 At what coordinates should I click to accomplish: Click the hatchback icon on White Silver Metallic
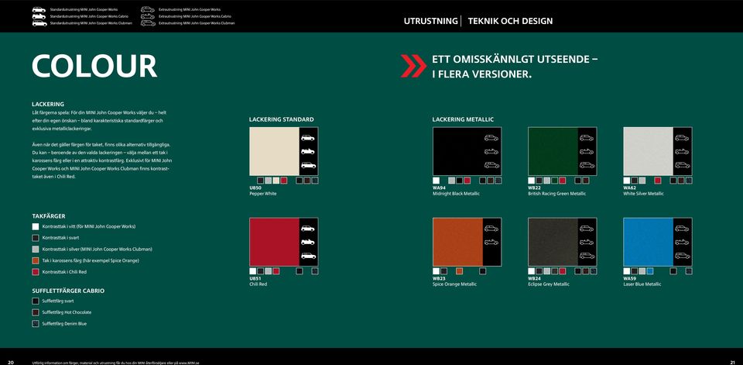[682, 138]
